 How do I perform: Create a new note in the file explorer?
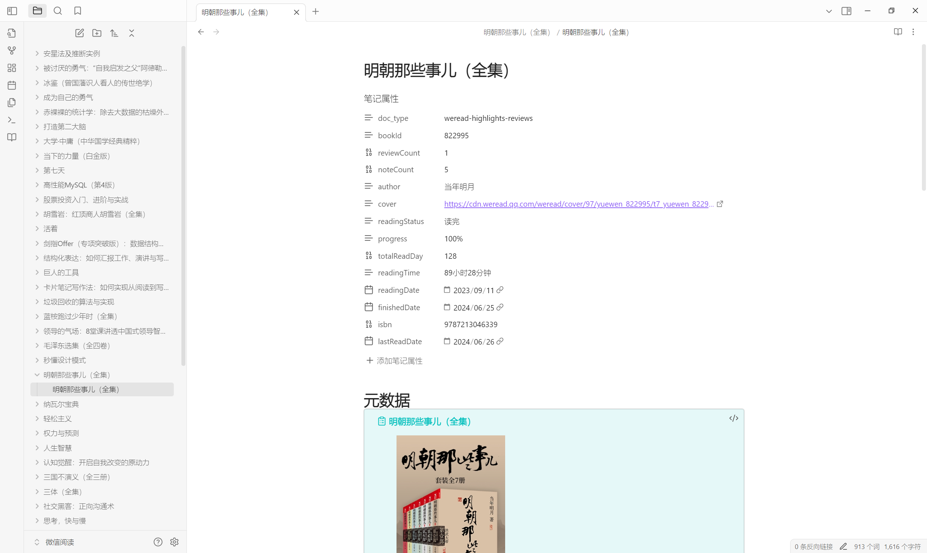pyautogui.click(x=79, y=33)
